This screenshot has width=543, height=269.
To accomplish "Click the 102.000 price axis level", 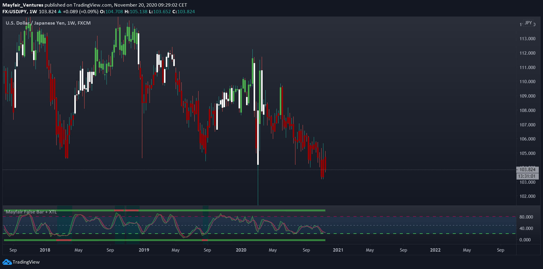I will pos(527,196).
